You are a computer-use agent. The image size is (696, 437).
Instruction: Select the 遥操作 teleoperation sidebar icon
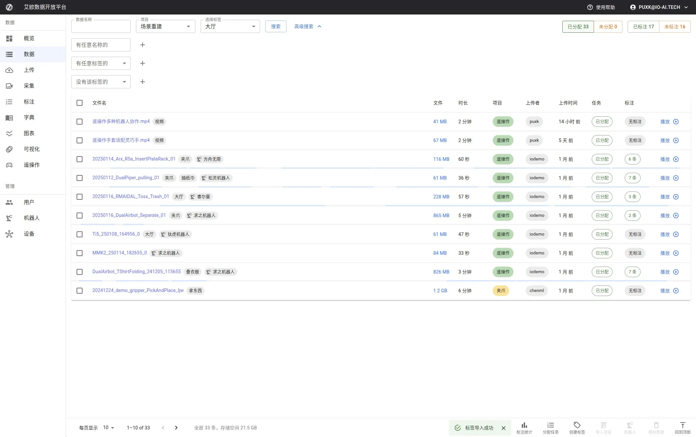(9, 165)
